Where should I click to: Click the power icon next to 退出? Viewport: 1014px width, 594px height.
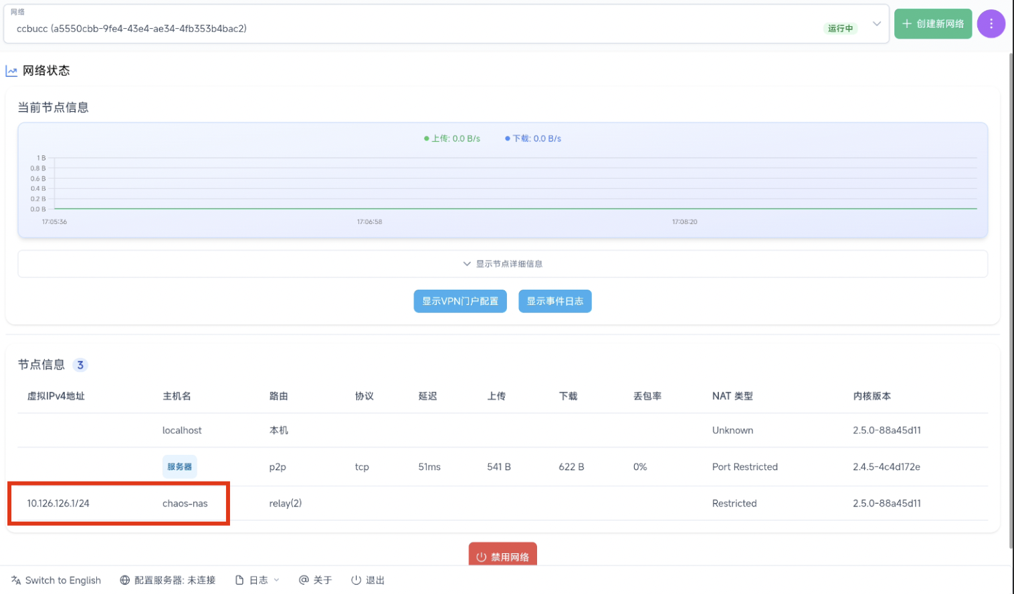356,580
